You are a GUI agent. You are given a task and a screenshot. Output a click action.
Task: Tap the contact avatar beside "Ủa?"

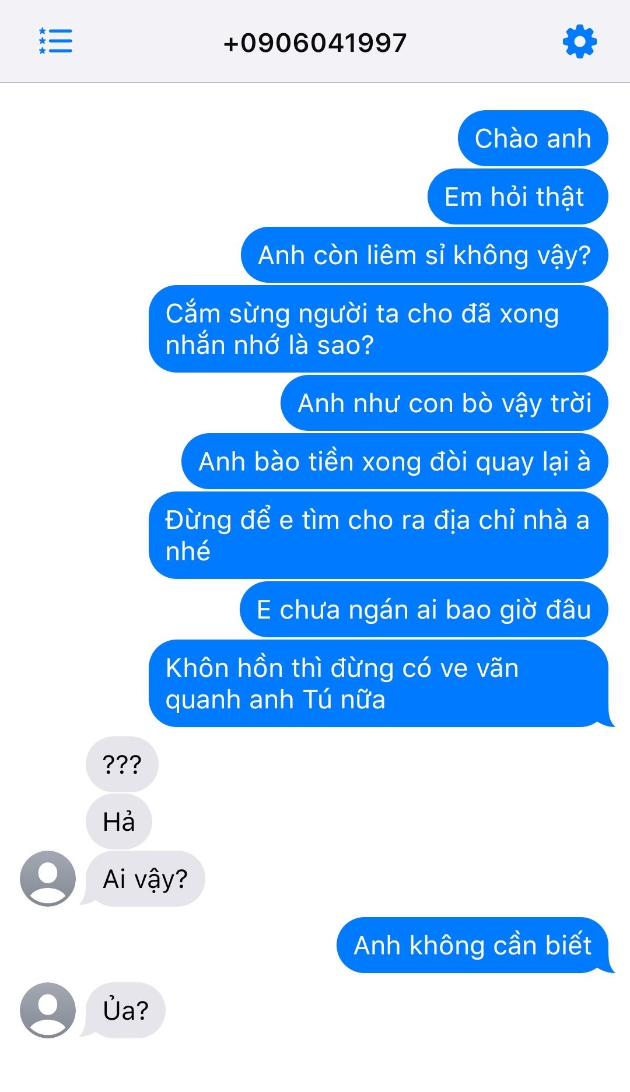pos(48,1010)
